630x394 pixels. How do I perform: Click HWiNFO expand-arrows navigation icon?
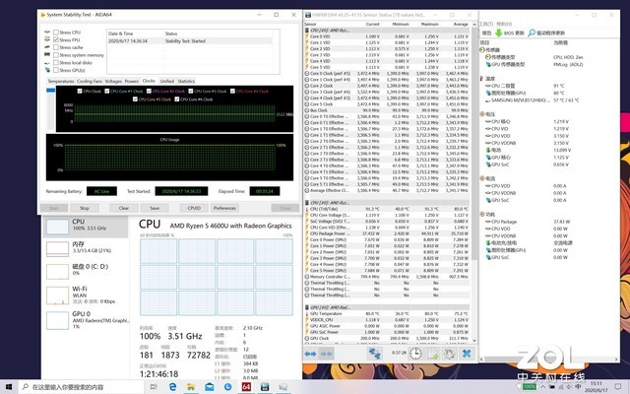pos(374,354)
